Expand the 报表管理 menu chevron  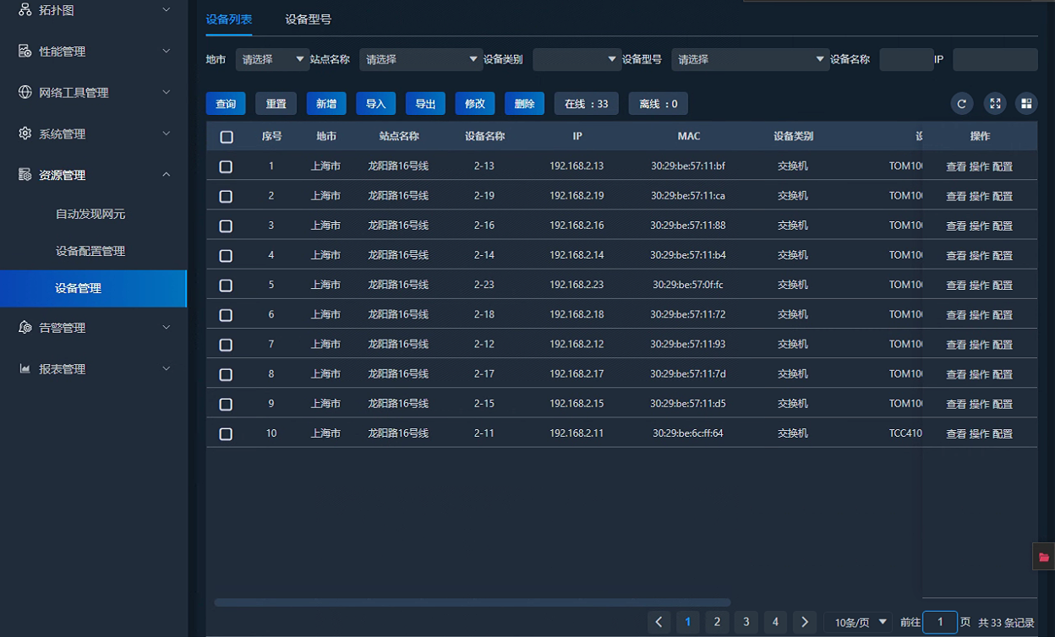tap(167, 368)
